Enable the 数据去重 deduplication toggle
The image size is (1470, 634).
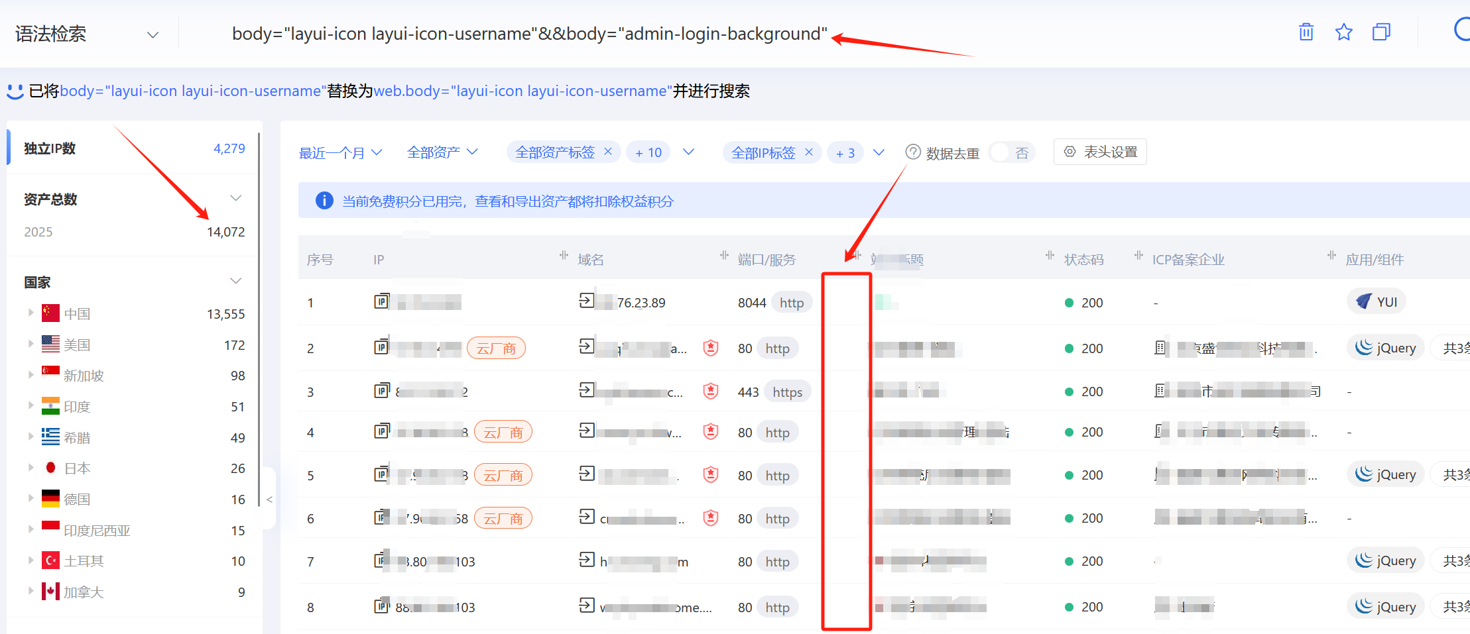1011,152
